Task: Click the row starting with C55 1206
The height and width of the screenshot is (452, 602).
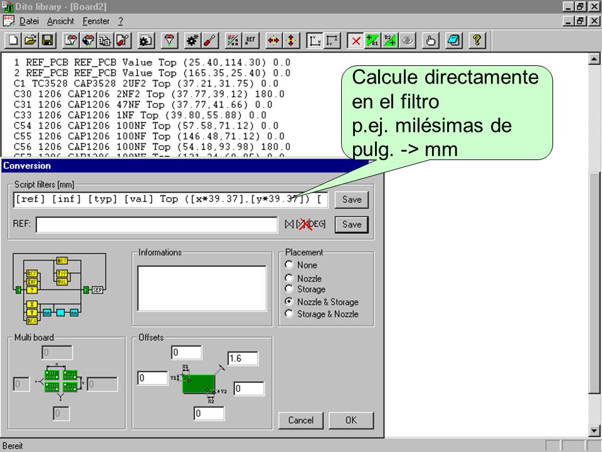Action: click(149, 136)
